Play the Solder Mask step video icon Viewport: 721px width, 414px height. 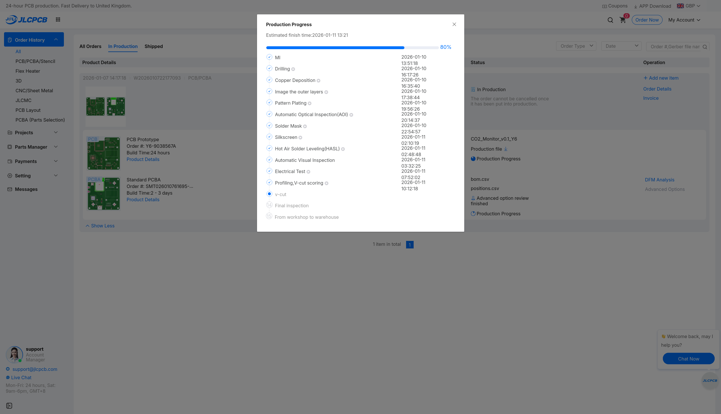(305, 126)
